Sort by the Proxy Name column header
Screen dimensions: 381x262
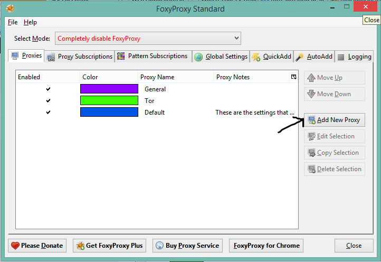point(176,77)
